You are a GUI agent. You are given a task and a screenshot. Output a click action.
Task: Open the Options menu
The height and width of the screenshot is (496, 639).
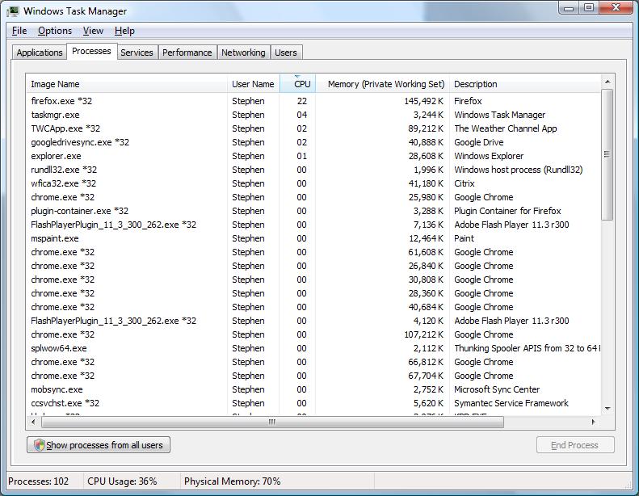(55, 31)
